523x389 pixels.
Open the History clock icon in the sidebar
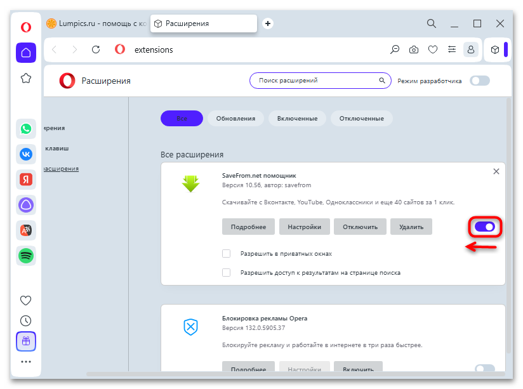click(x=25, y=321)
